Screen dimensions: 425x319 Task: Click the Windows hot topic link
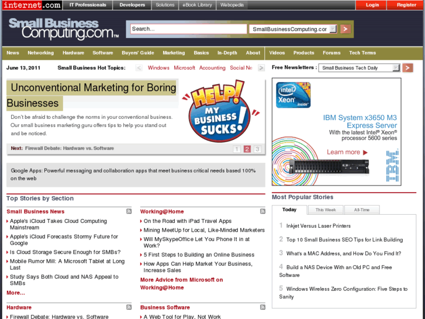(x=158, y=67)
